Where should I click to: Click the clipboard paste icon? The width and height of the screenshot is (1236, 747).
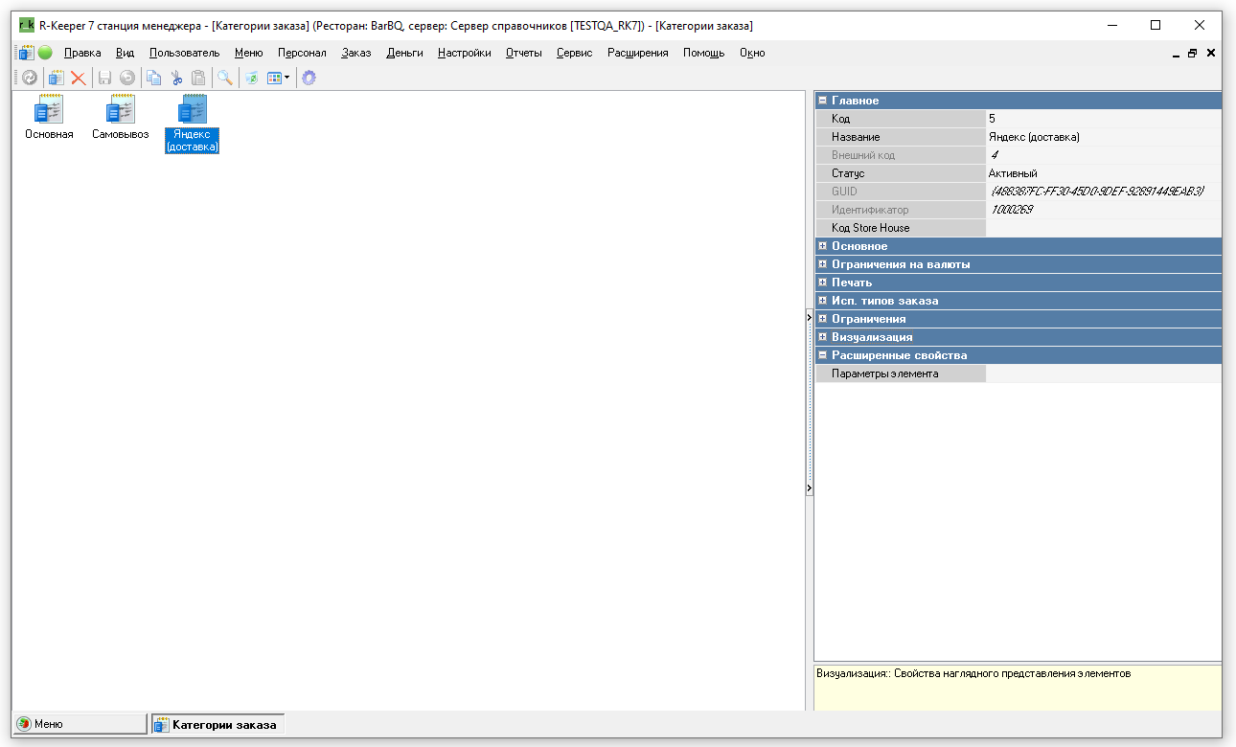(x=198, y=78)
